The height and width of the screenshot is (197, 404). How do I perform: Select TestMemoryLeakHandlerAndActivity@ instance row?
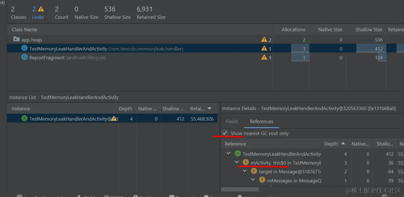tap(112, 119)
